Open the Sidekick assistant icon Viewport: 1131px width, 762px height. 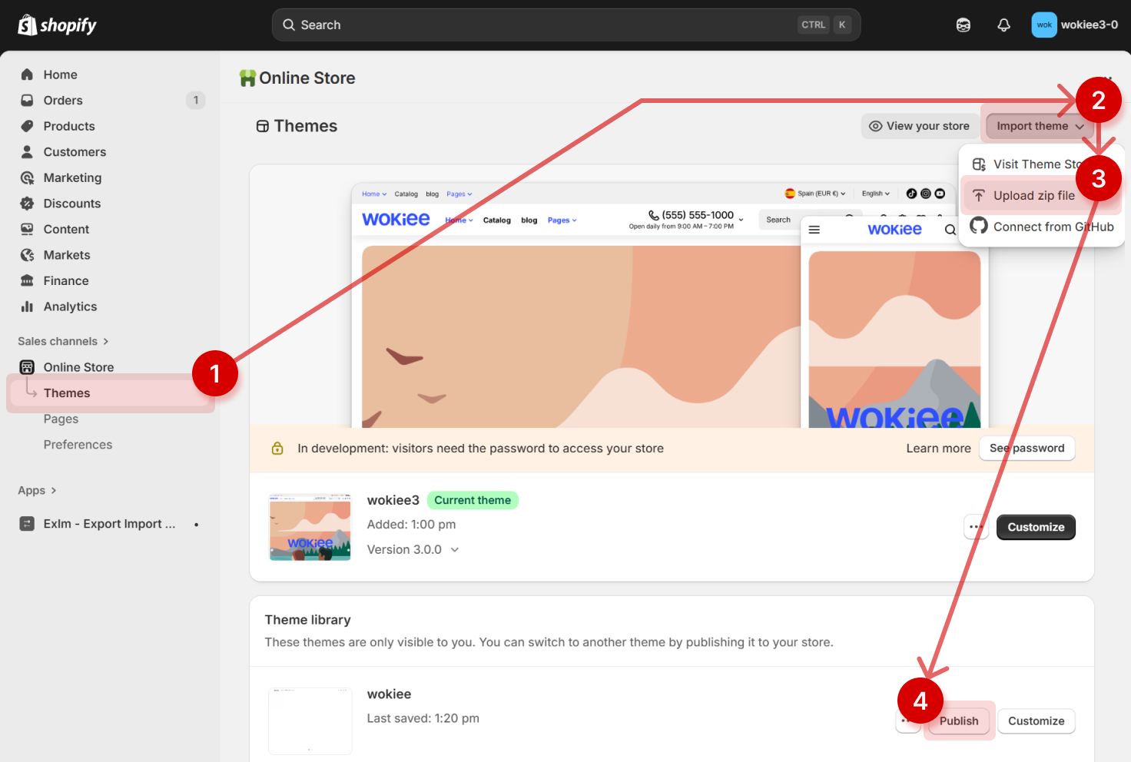pyautogui.click(x=963, y=25)
